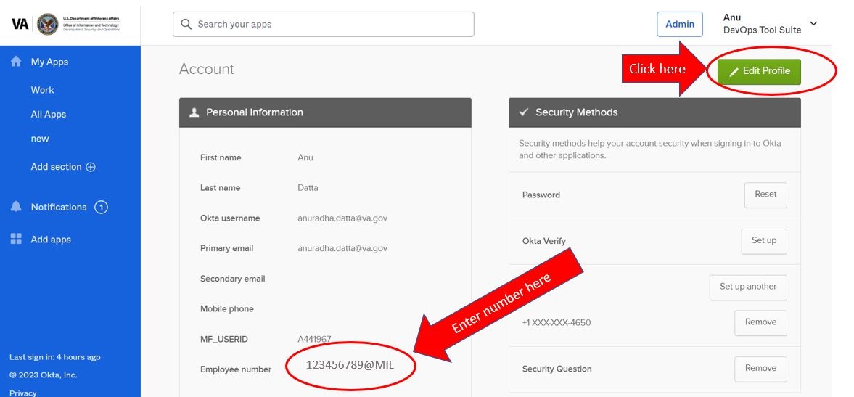This screenshot has width=854, height=397.
Task: Click the Set up another button
Action: point(748,287)
